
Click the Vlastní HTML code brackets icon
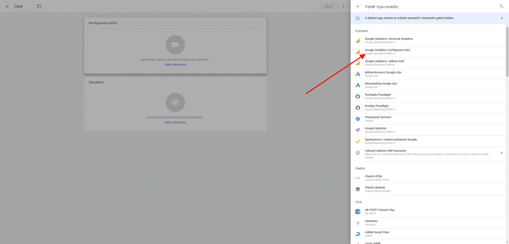[358, 178]
